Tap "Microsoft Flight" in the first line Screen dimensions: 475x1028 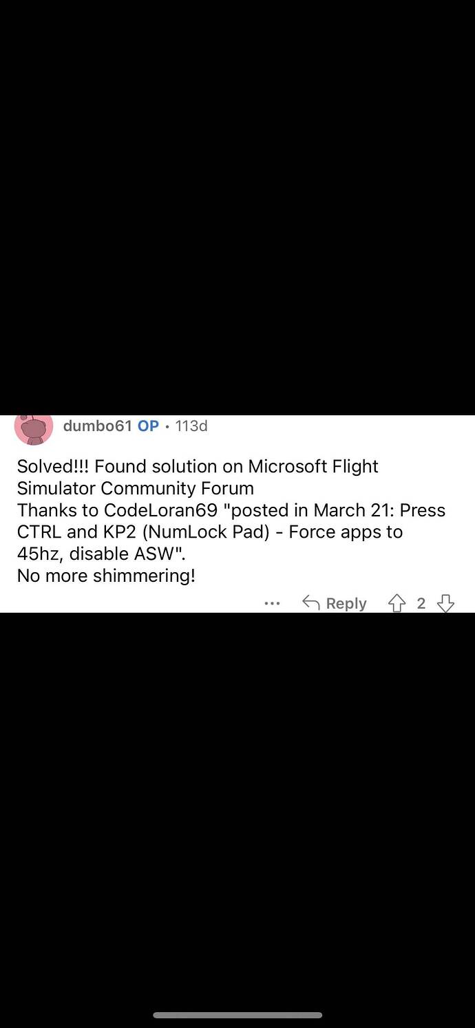[313, 467]
